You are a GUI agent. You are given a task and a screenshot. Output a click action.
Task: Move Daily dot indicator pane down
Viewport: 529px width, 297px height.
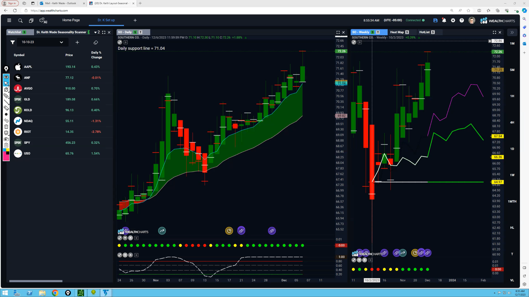click(x=125, y=238)
